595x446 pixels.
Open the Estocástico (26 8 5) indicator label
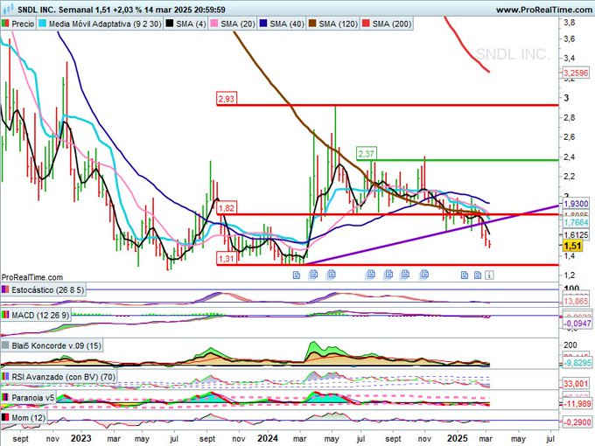point(48,290)
